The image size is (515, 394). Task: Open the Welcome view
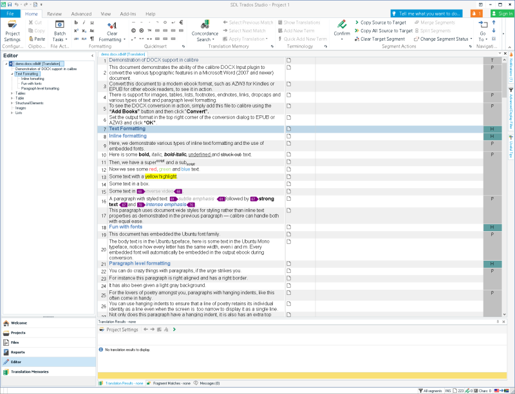tap(49, 323)
